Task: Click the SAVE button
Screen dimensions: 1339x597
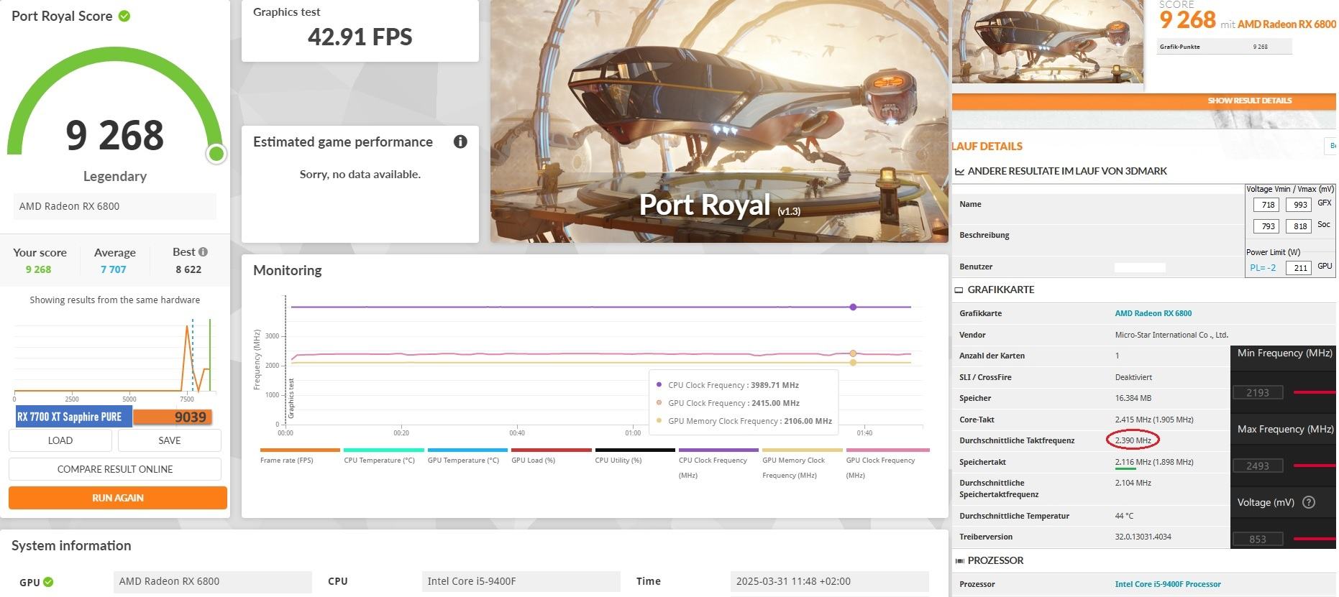Action: [x=170, y=440]
